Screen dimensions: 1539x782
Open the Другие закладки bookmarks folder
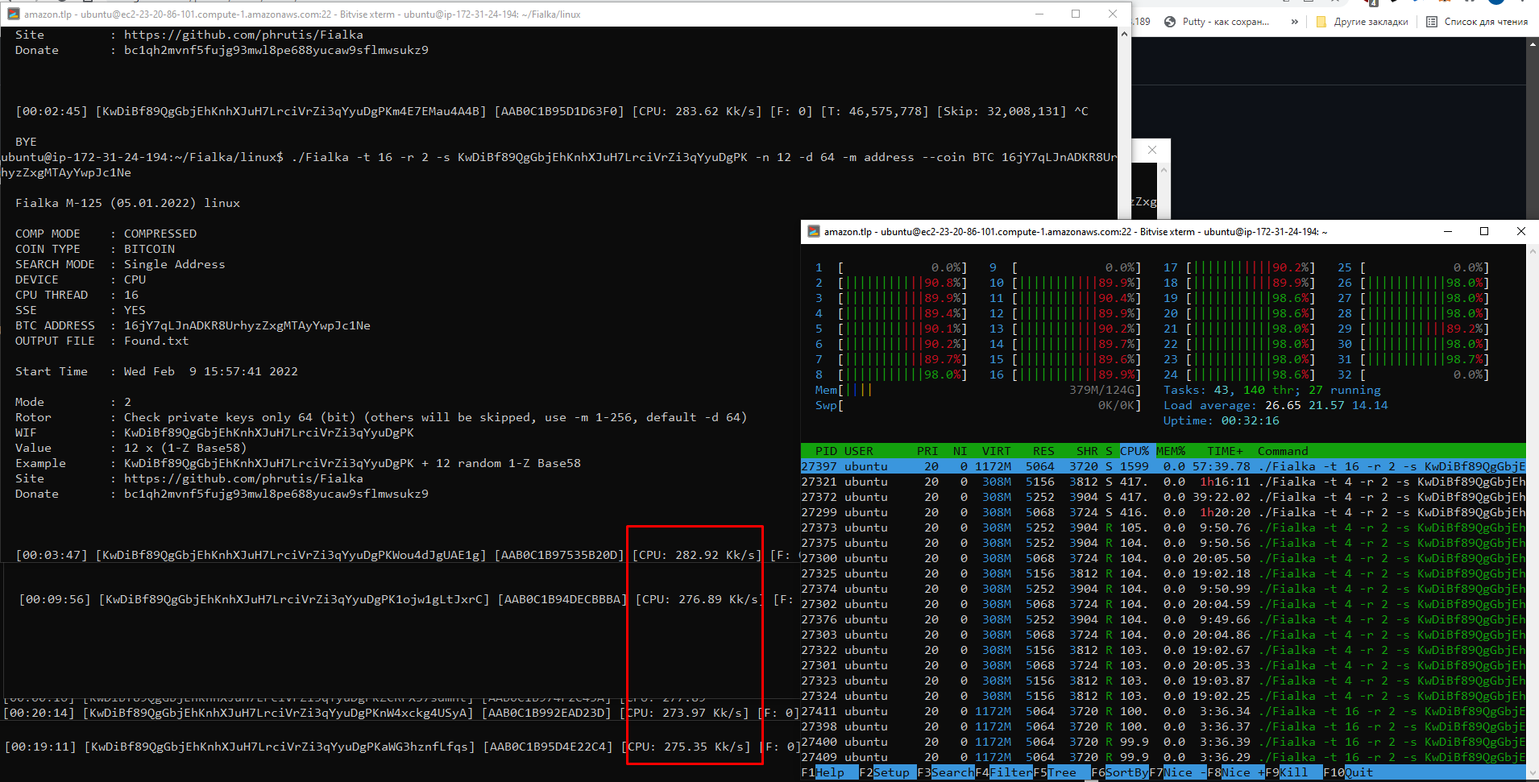click(x=1363, y=22)
